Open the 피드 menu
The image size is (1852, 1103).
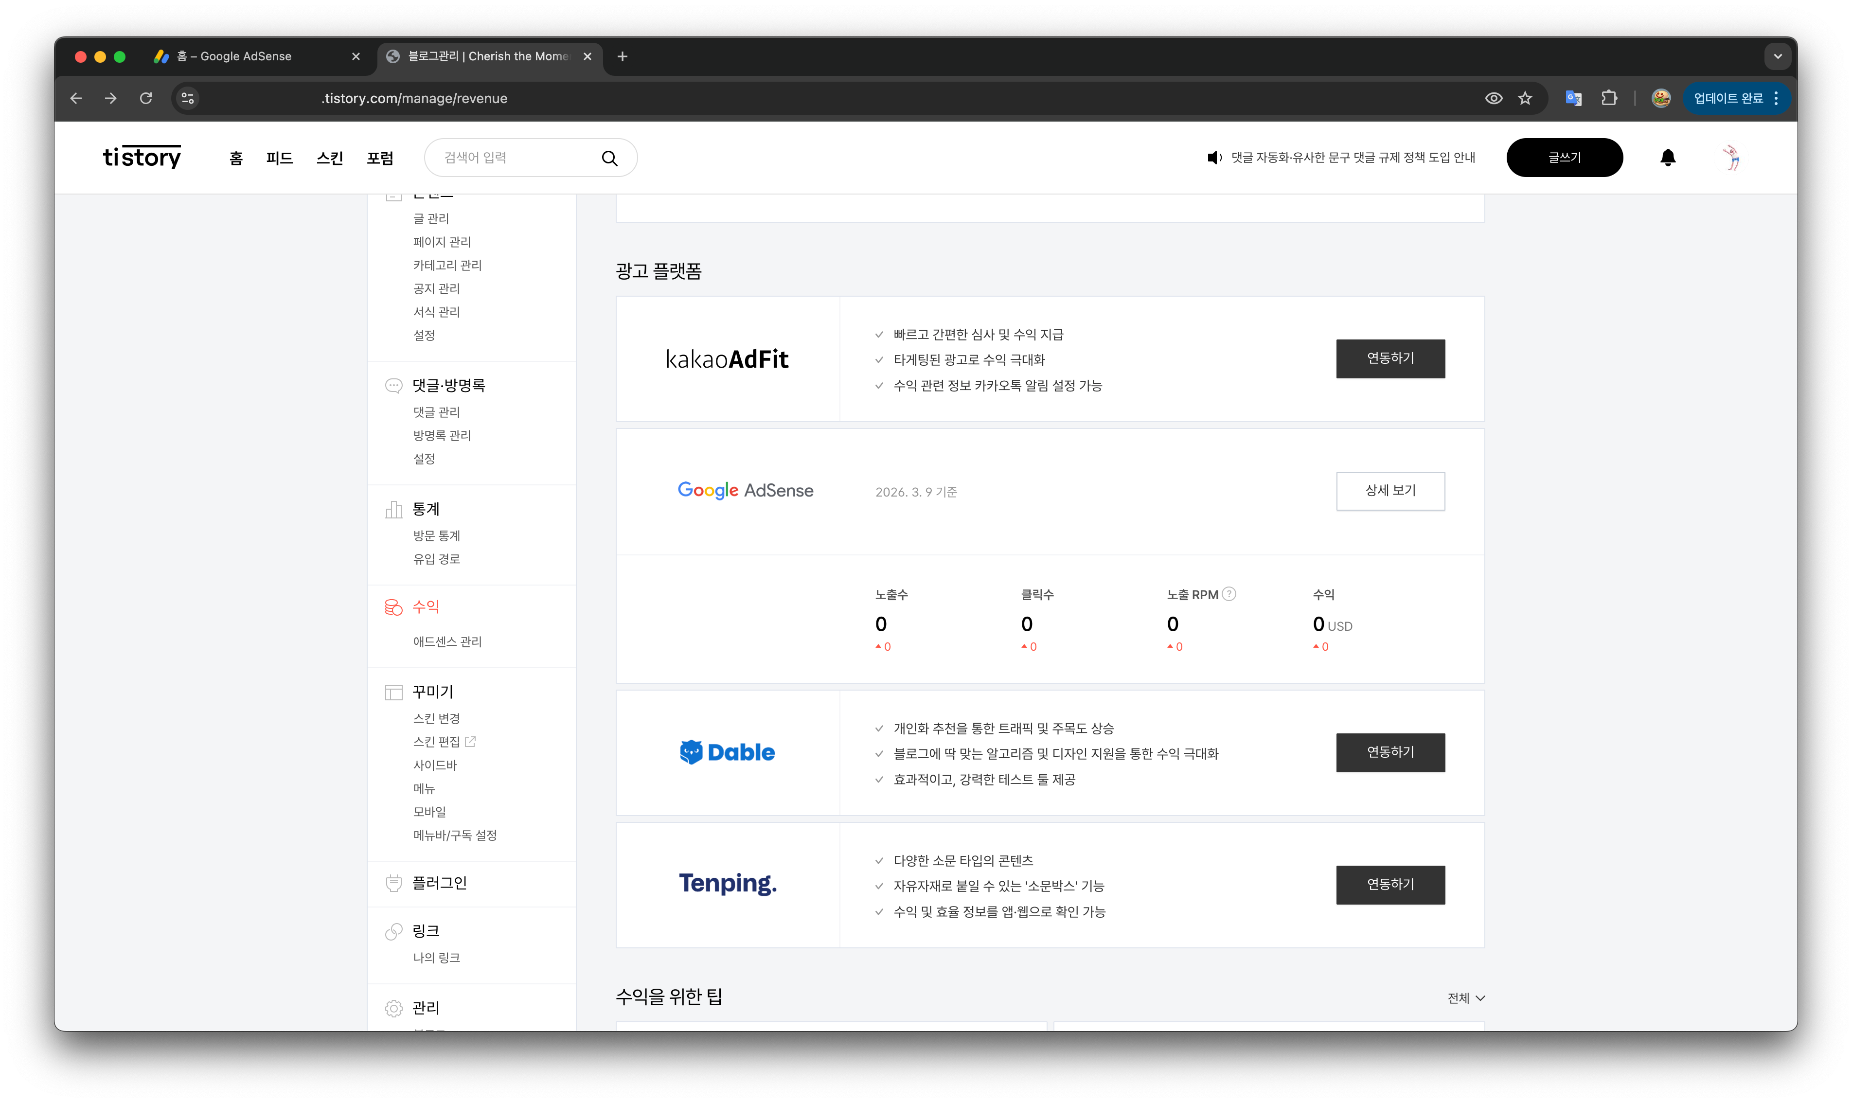coord(280,159)
